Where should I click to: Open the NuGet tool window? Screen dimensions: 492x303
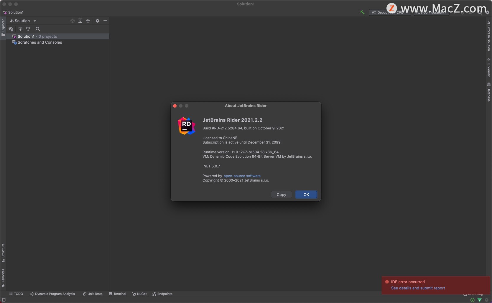pos(139,294)
